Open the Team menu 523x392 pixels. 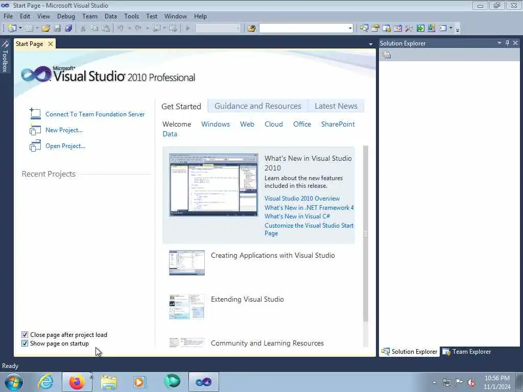pos(90,16)
